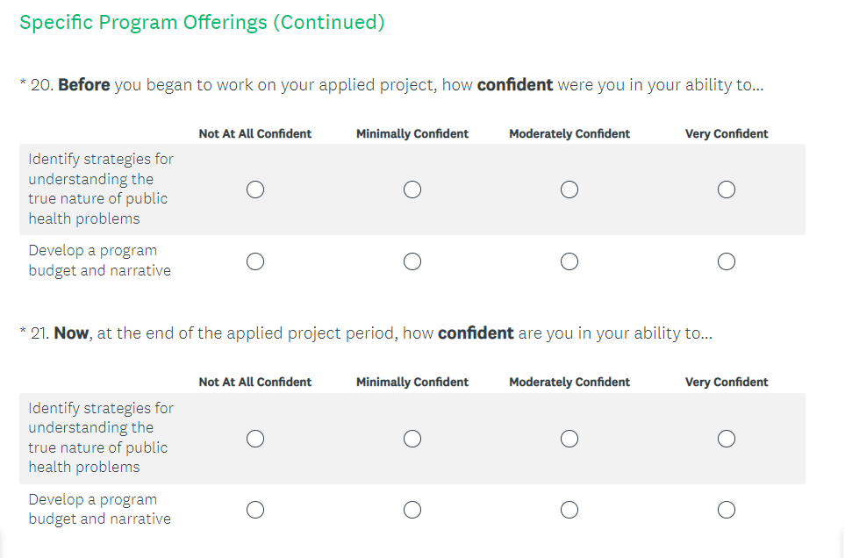This screenshot has width=845, height=558.
Task: Select Minimally Confident for identifying strategies in the Before question
Action: [x=412, y=190]
